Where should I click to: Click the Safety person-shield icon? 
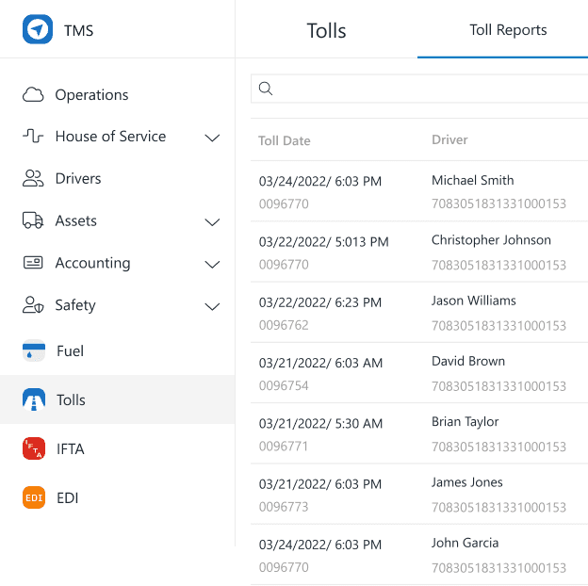(33, 305)
